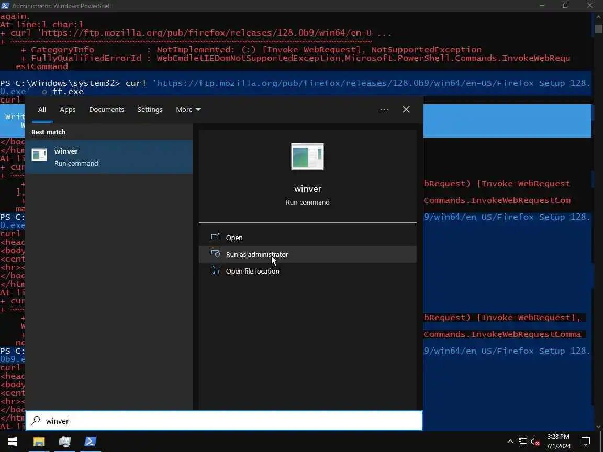Restore down the PowerShell window
Image resolution: width=603 pixels, height=452 pixels.
click(x=566, y=5)
